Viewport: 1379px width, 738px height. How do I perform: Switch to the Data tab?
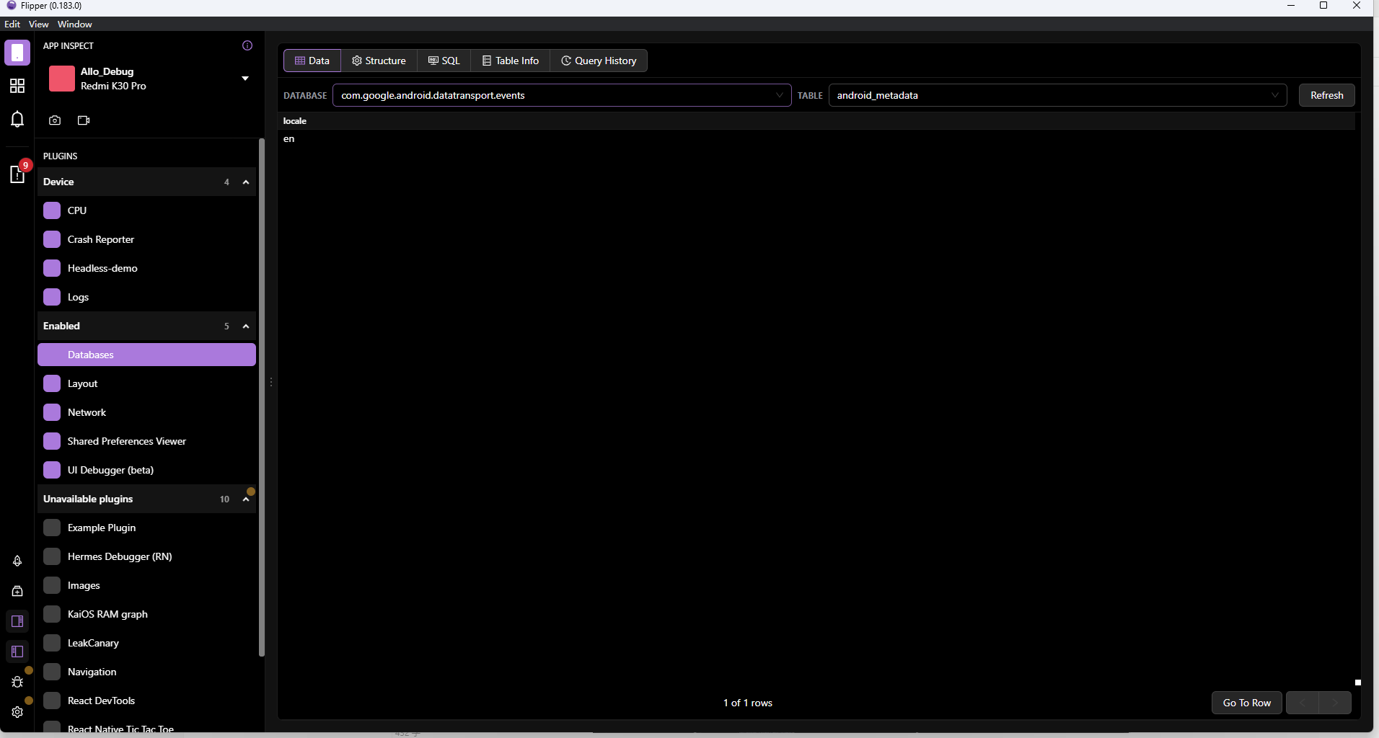312,61
